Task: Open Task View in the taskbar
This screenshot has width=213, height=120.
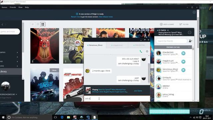Action: coord(56,117)
